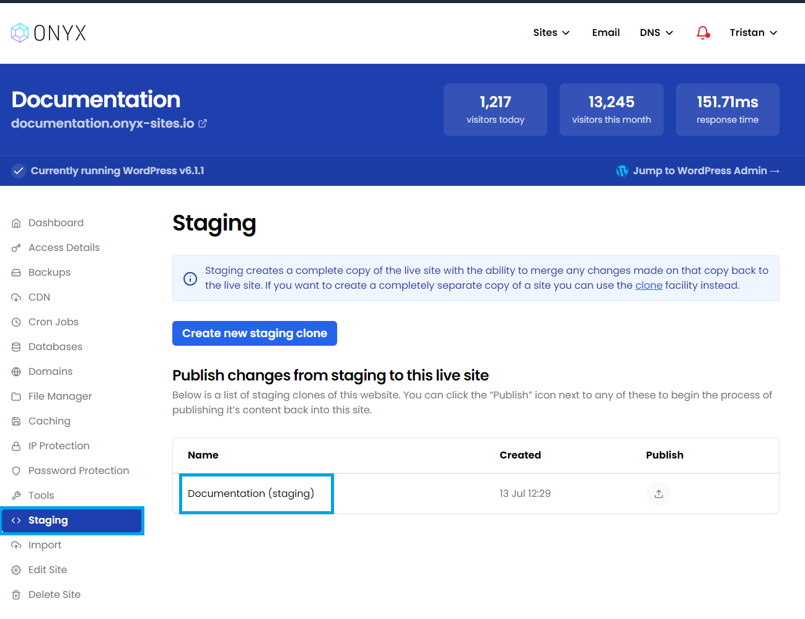Open File Manager in the sidebar
The width and height of the screenshot is (805, 619).
pyautogui.click(x=60, y=396)
